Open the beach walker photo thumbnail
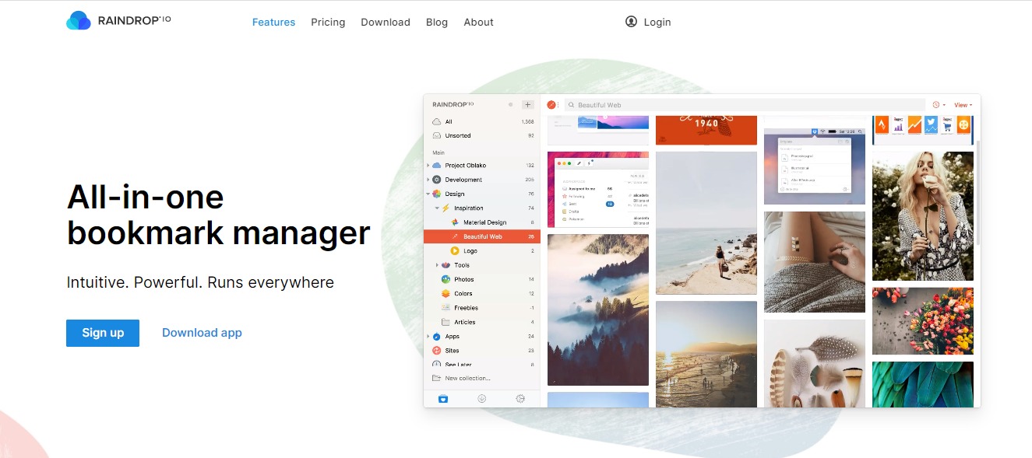The image size is (1032, 458). click(706, 223)
